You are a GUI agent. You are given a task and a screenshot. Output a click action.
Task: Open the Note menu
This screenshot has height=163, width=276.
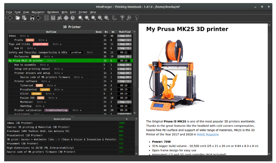coord(65,12)
